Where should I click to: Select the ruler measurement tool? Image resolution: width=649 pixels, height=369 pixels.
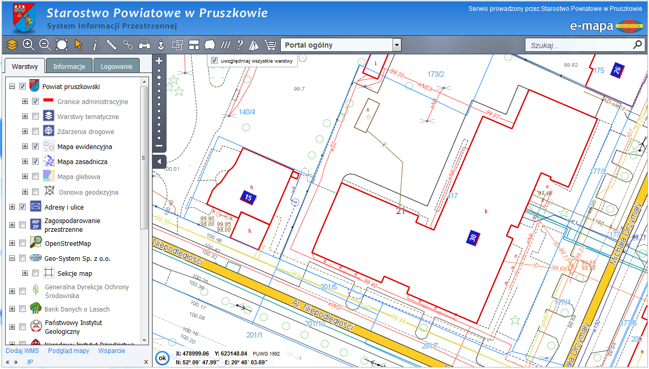coord(111,45)
